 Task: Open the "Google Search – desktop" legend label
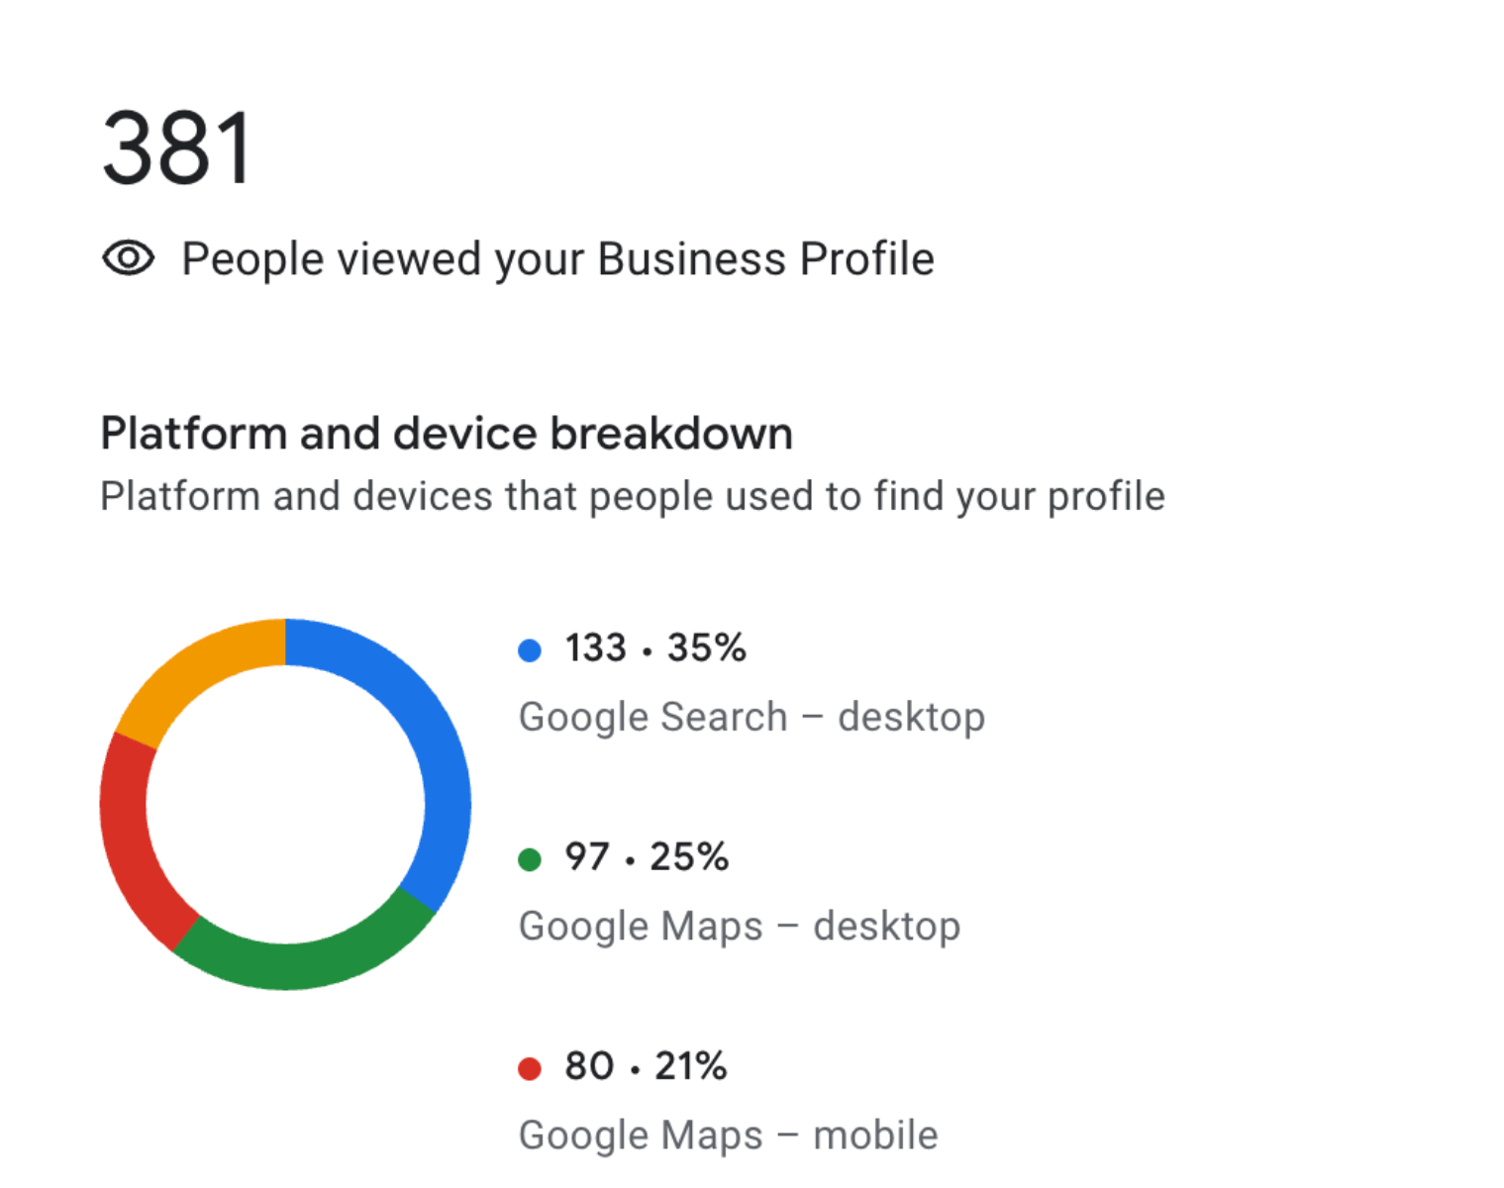(752, 717)
